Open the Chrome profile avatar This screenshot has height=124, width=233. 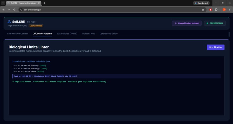tap(224, 10)
